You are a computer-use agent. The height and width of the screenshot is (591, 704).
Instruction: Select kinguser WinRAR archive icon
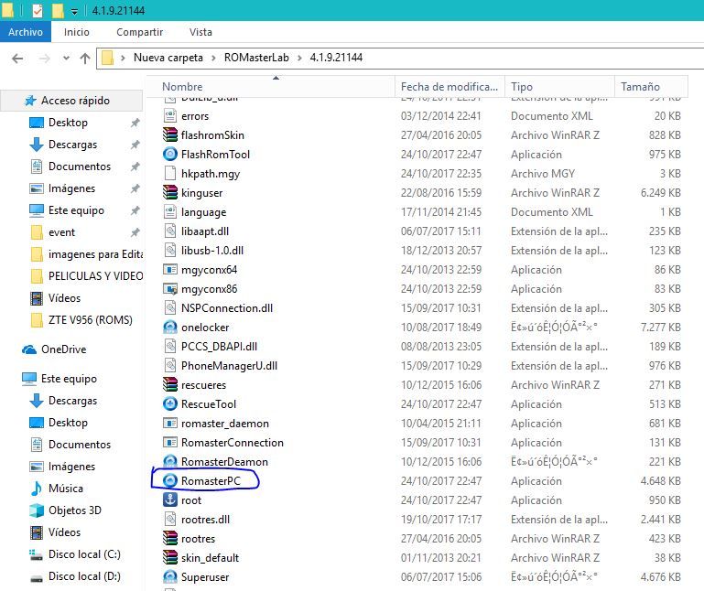(x=169, y=193)
